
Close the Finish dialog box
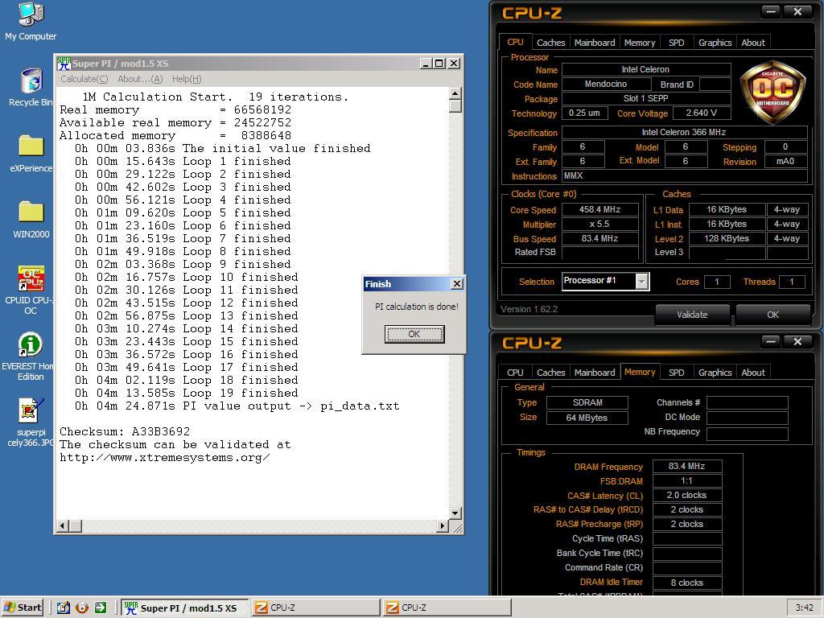click(x=457, y=284)
